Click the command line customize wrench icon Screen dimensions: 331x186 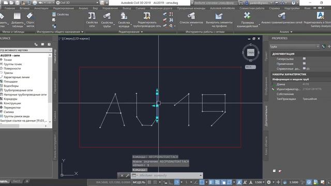pos(128,176)
